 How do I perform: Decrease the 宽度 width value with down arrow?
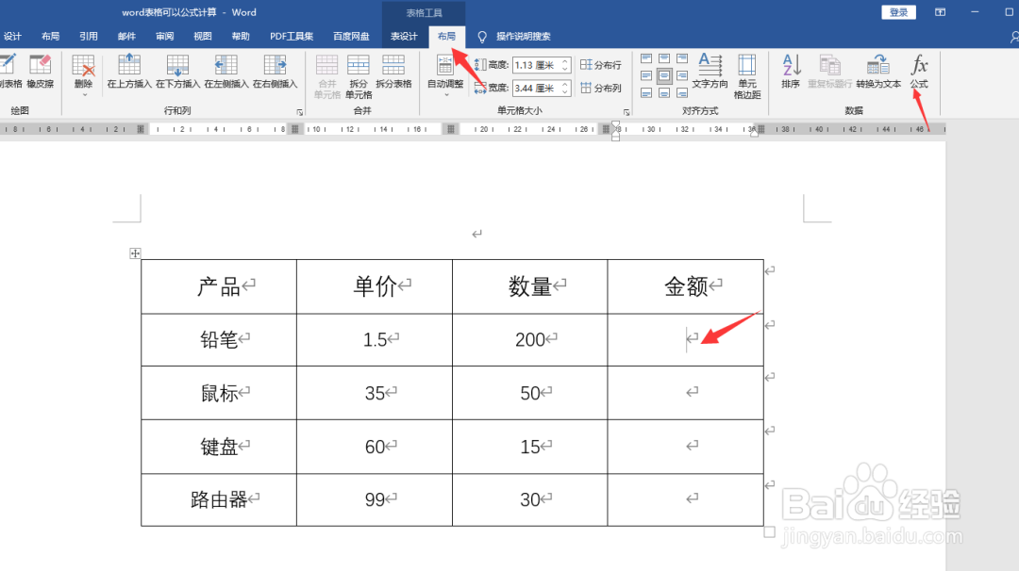(565, 91)
